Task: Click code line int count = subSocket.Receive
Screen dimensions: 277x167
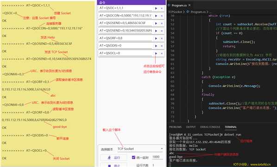Action: tap(246, 24)
